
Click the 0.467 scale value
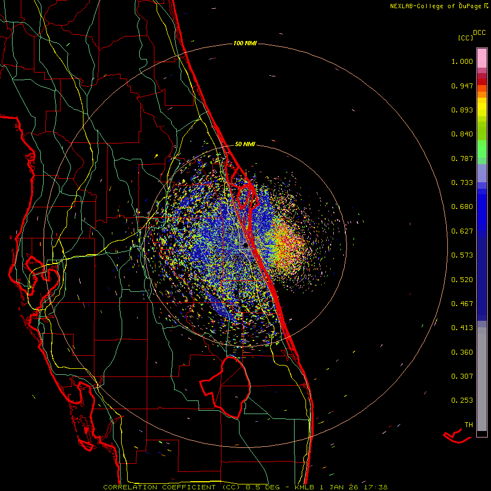[x=462, y=304]
